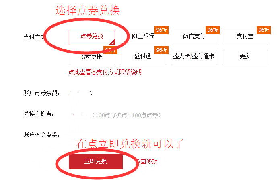Image resolution: width=280 pixels, height=185 pixels.
Task: Click the 账户点券余额 balance value
Action: [81, 93]
